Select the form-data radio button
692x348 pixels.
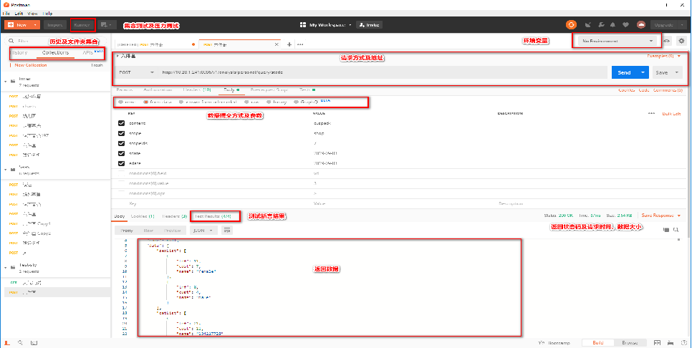(x=145, y=102)
